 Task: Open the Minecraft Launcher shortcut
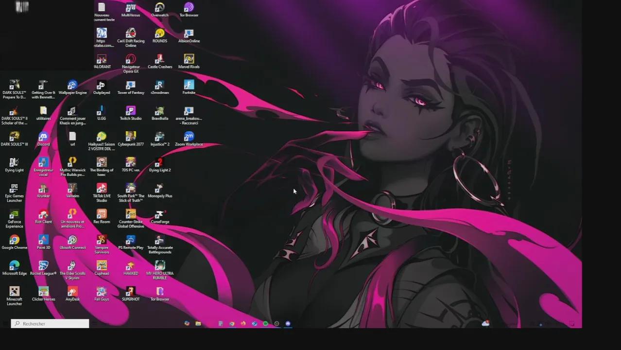(15, 296)
